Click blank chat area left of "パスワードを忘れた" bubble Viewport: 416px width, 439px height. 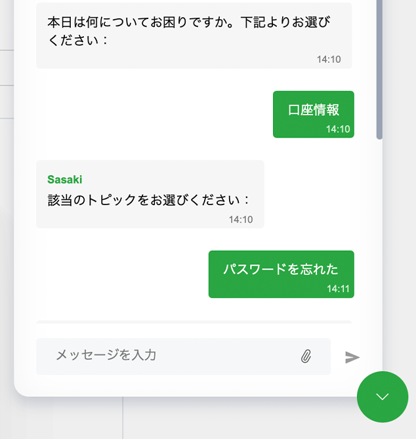click(x=118, y=274)
